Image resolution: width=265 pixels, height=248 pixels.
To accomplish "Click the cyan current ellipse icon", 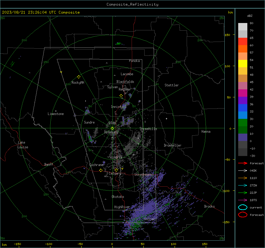I will [x=243, y=207].
